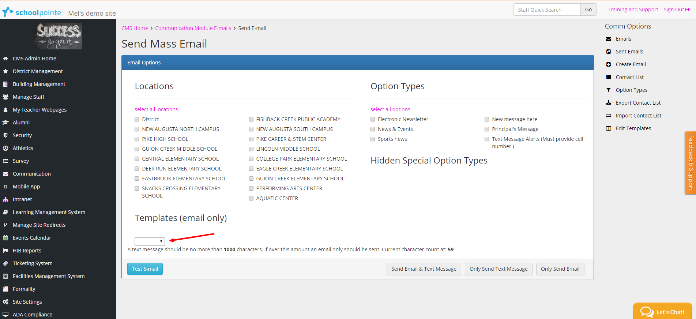696x319 pixels.
Task: Check the PIKE HIGH SCHOOL location box
Action: pos(137,139)
